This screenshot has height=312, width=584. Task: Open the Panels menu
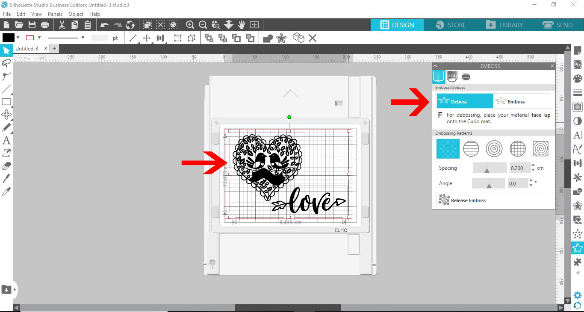pyautogui.click(x=55, y=14)
